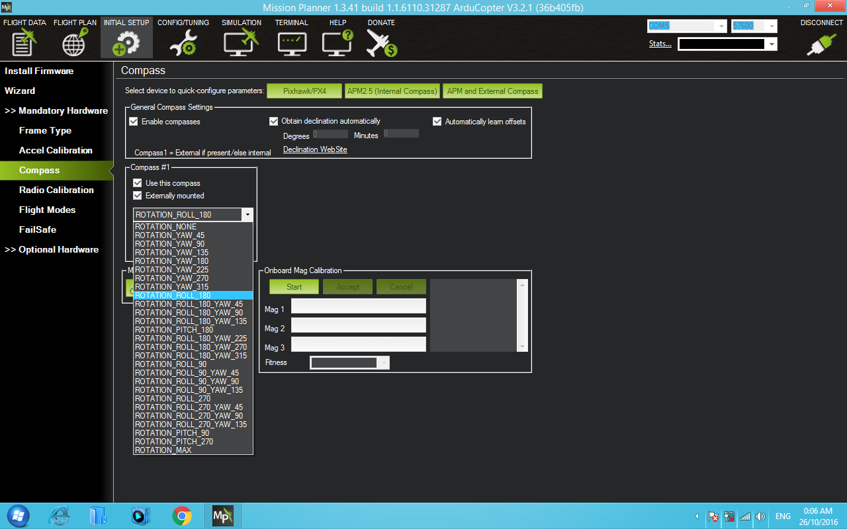The width and height of the screenshot is (847, 529).
Task: Open Install Firmware page
Action: pyautogui.click(x=39, y=71)
